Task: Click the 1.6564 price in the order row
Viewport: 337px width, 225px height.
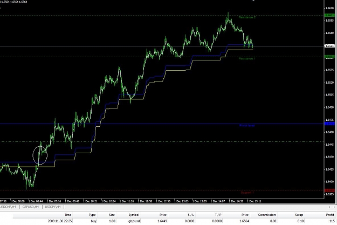Action: pyautogui.click(x=244, y=221)
